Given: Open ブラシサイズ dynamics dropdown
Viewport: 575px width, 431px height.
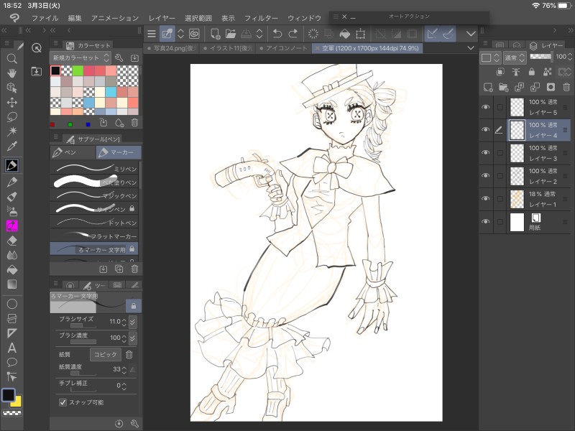Looking at the screenshot, I should [133, 321].
